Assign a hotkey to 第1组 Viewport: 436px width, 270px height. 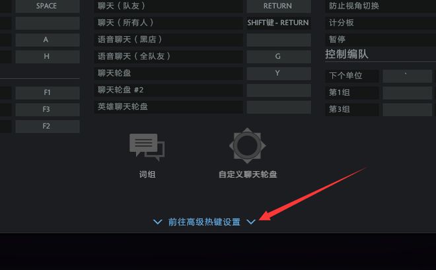coord(408,92)
